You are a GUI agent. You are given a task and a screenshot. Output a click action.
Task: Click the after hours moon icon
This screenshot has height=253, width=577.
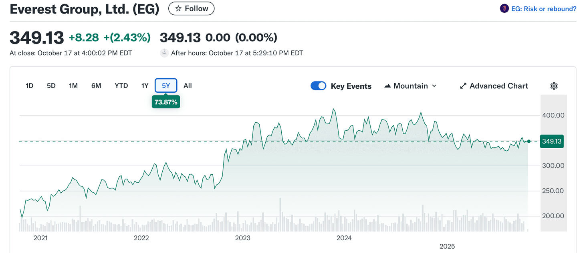(164, 53)
